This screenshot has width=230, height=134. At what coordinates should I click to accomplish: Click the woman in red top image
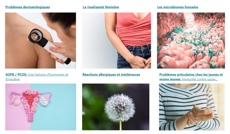pyautogui.click(x=117, y=41)
